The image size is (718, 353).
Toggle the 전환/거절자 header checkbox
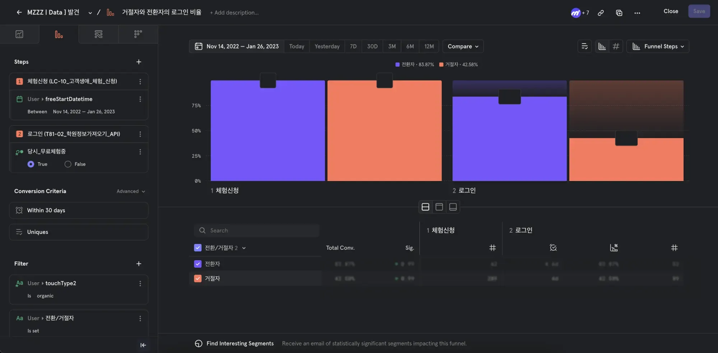[198, 248]
